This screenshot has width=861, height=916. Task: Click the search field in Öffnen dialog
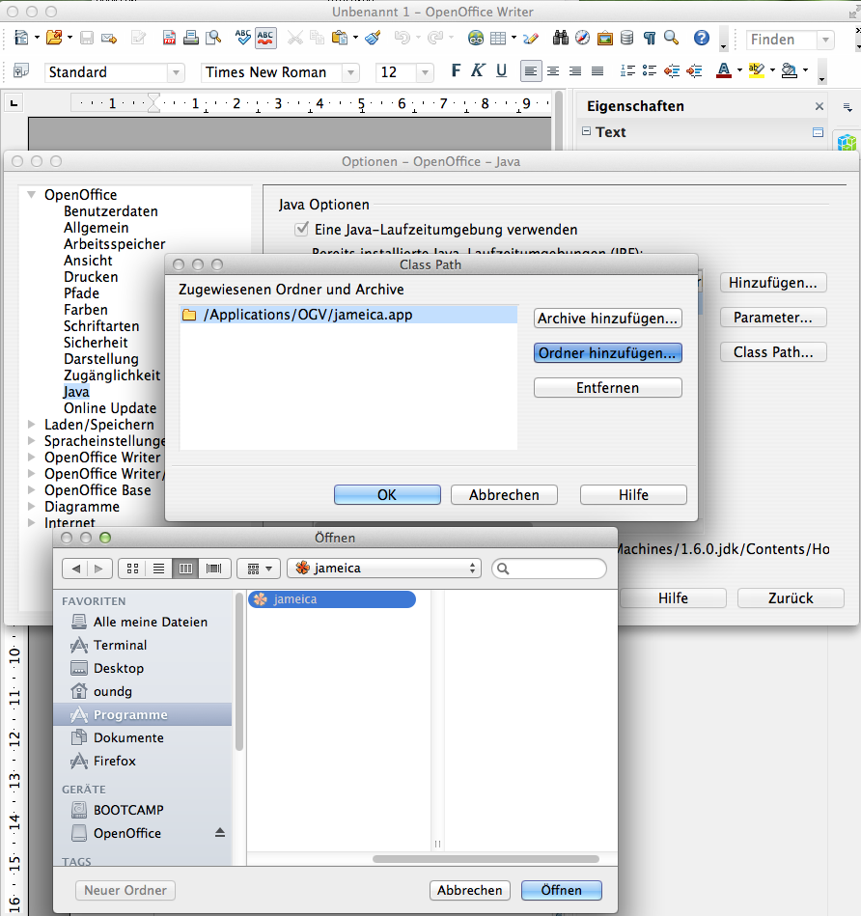549,569
